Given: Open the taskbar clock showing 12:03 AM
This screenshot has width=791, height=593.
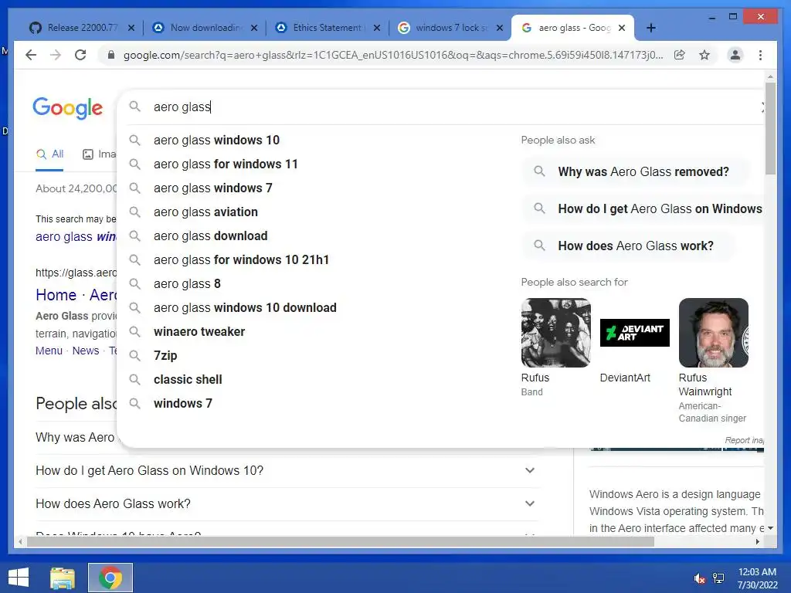Looking at the screenshot, I should coord(758,578).
